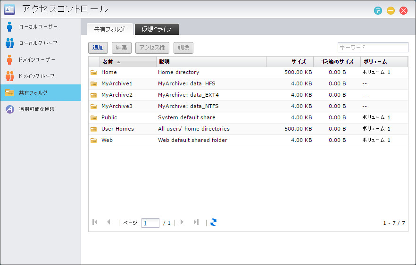This screenshot has width=416, height=265.
Task: Sort by the 名前 column header
Action: tap(128, 62)
